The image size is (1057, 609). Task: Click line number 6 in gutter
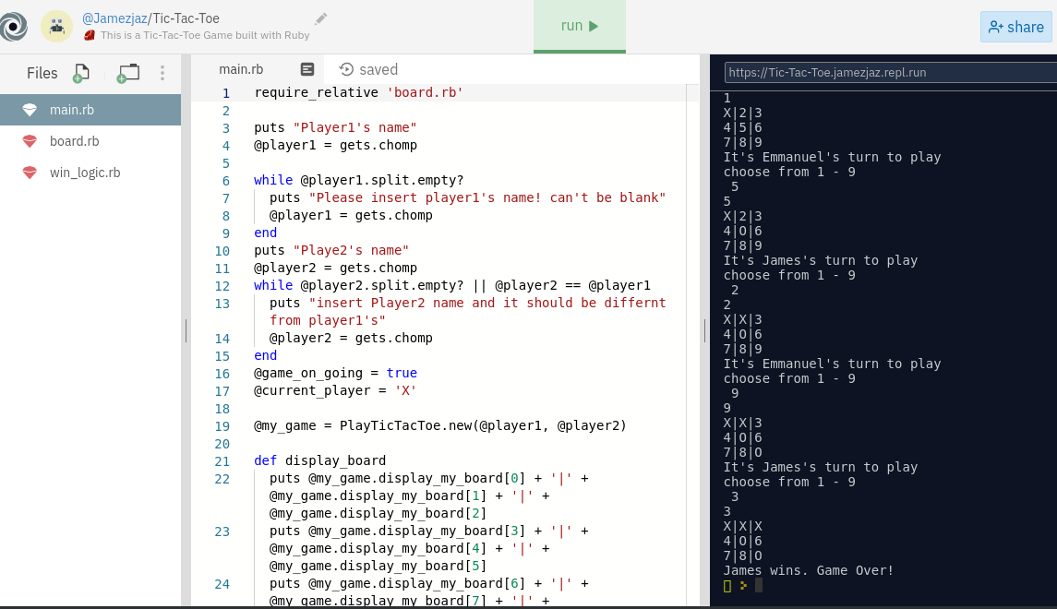pos(226,181)
